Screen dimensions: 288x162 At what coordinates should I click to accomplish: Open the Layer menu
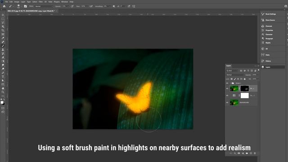point(23,2)
